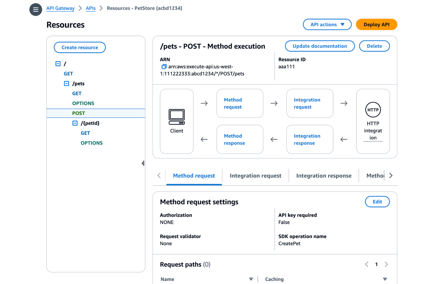Select the POST method under /pets

click(x=96, y=113)
